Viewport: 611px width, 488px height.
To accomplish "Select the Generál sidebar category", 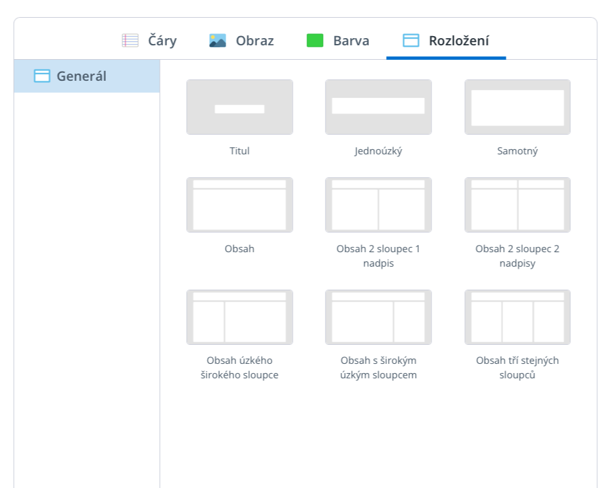I will pyautogui.click(x=82, y=76).
